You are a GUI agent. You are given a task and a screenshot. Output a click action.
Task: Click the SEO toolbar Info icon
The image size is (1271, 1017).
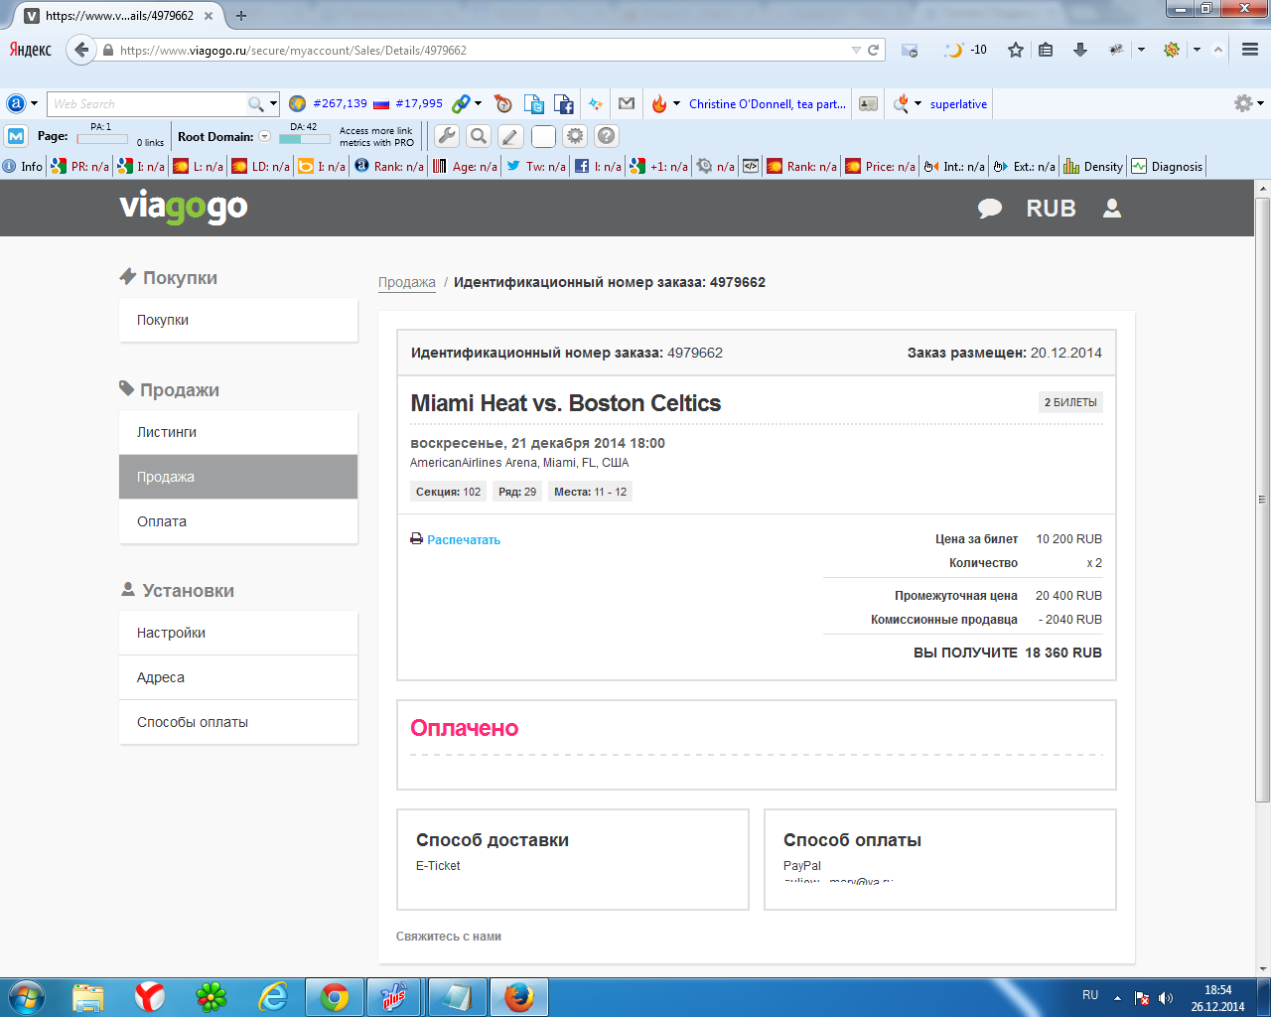pos(23,166)
